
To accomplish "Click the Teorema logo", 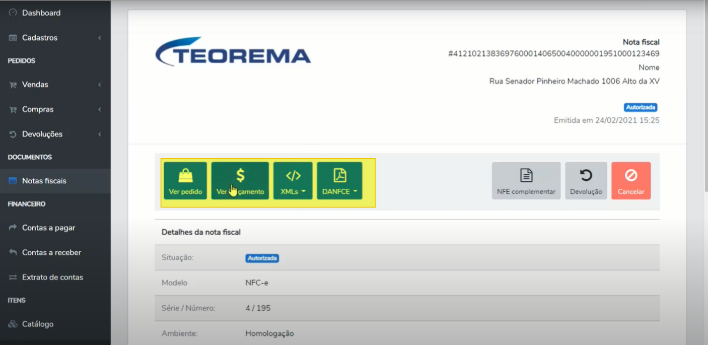I will (233, 51).
